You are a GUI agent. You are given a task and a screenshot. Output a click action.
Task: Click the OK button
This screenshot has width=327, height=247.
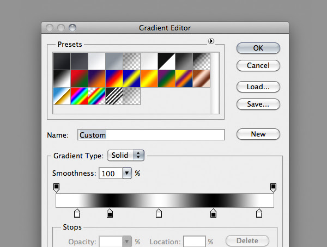tap(258, 48)
